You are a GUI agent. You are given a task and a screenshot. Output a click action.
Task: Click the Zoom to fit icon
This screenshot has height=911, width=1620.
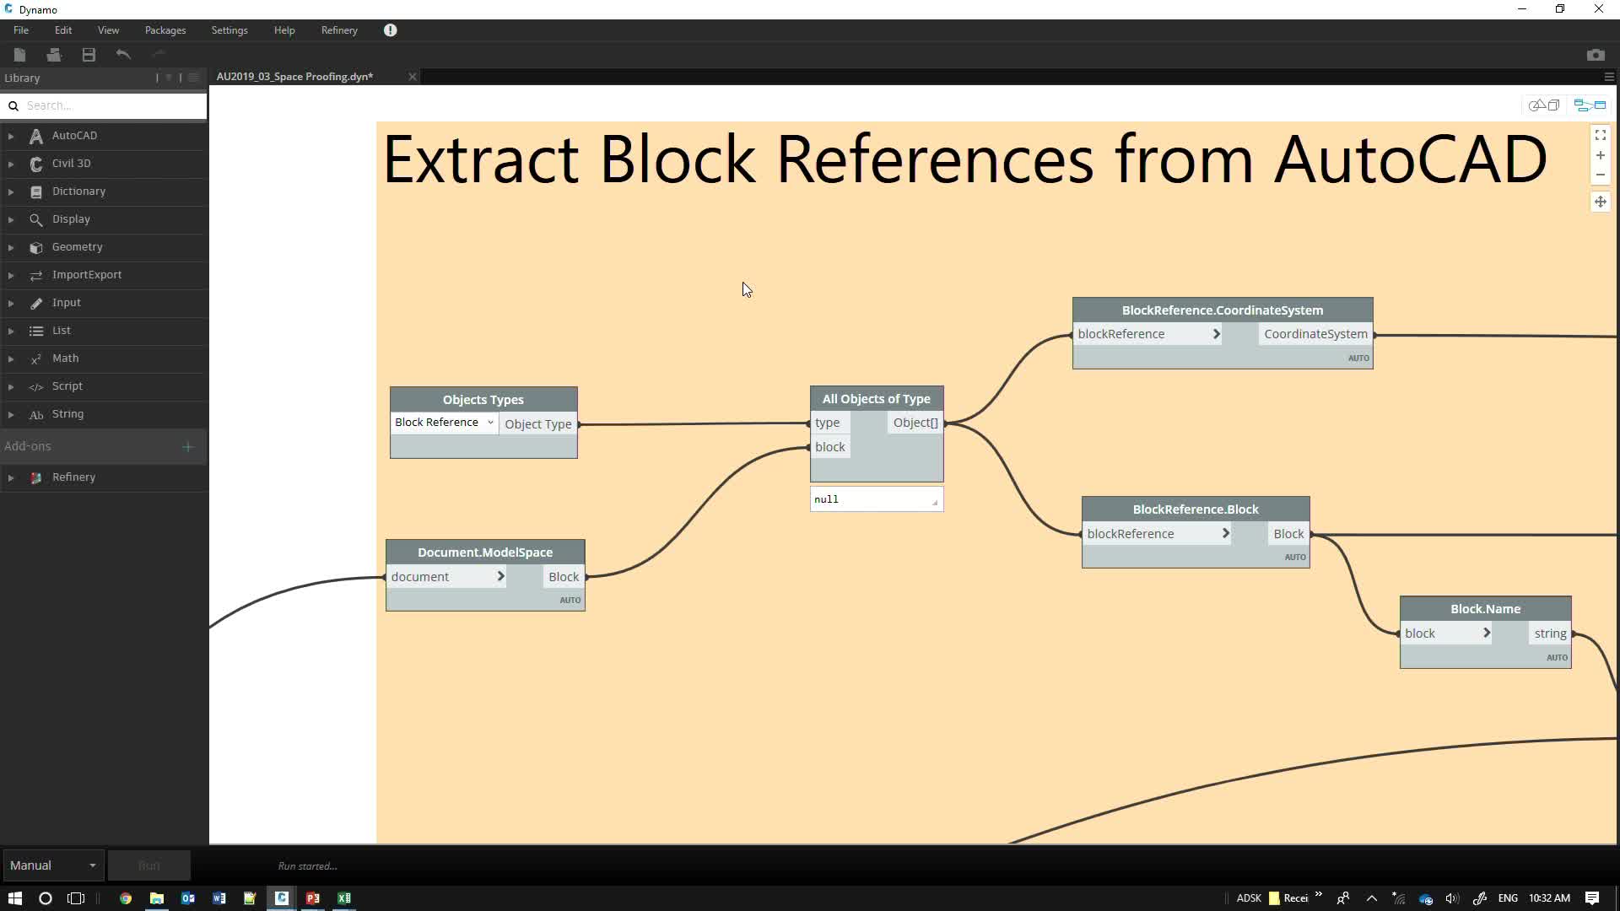point(1600,135)
